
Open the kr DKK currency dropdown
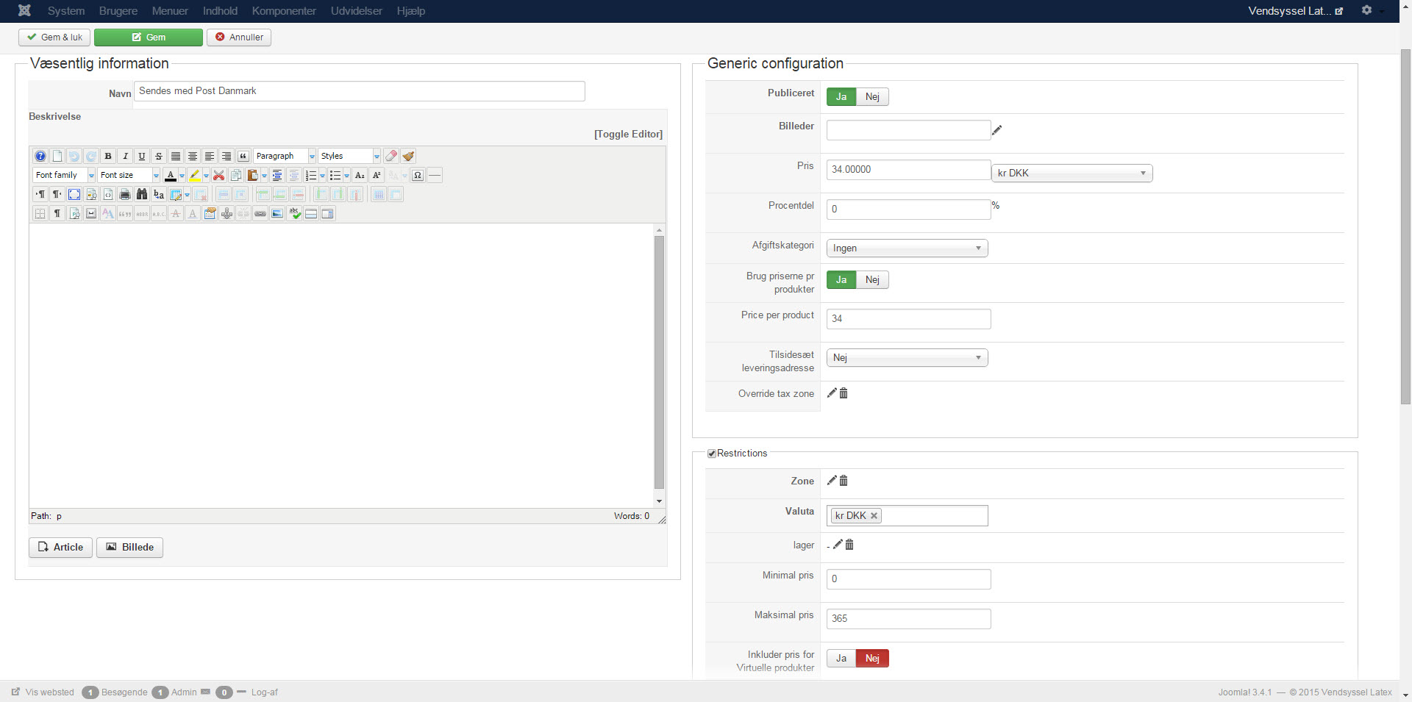(1072, 173)
